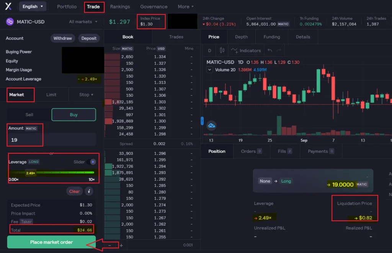Open the All markets dropdown
The height and width of the screenshot is (253, 392).
click(83, 22)
